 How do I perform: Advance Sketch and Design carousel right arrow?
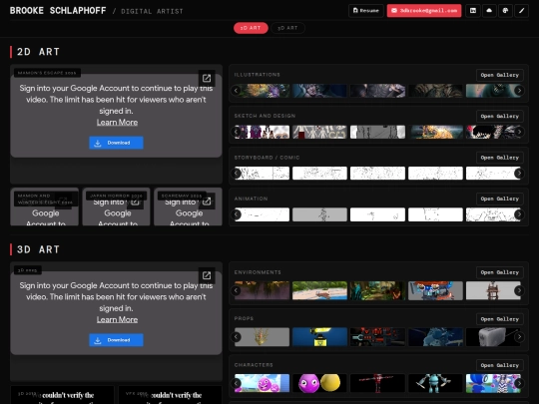pyautogui.click(x=519, y=132)
